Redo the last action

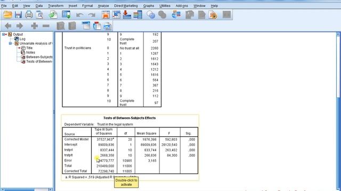coord(92,15)
